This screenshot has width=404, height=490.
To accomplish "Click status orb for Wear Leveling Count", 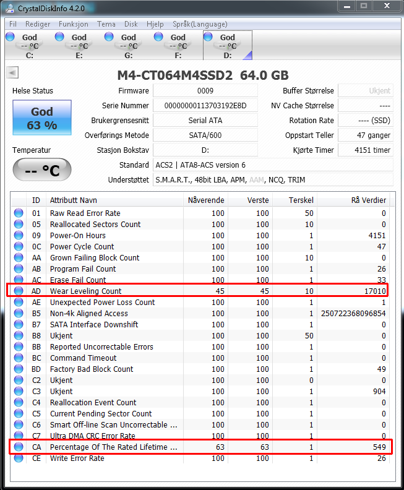I will point(19,291).
